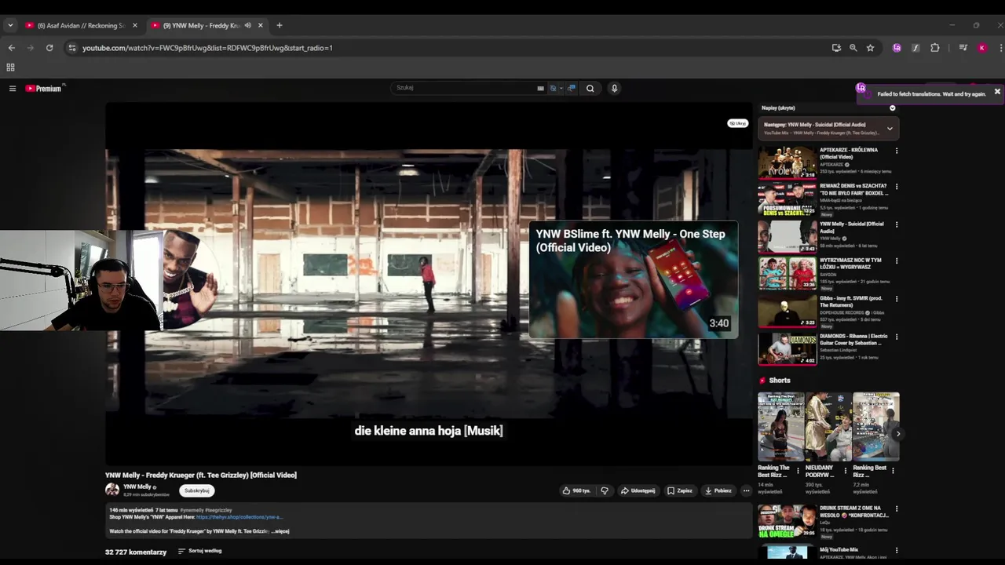This screenshot has width=1005, height=565.
Task: Open the NIEUDANY PODRYW short
Action: (x=828, y=426)
